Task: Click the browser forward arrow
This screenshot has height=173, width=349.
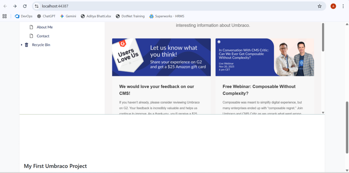Action: pos(15,6)
